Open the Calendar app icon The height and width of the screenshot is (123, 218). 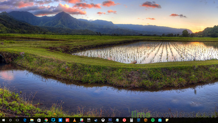point(89,120)
